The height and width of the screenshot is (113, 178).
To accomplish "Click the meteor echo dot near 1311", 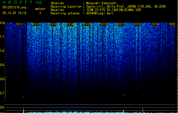I will pyautogui.click(x=23, y=96).
